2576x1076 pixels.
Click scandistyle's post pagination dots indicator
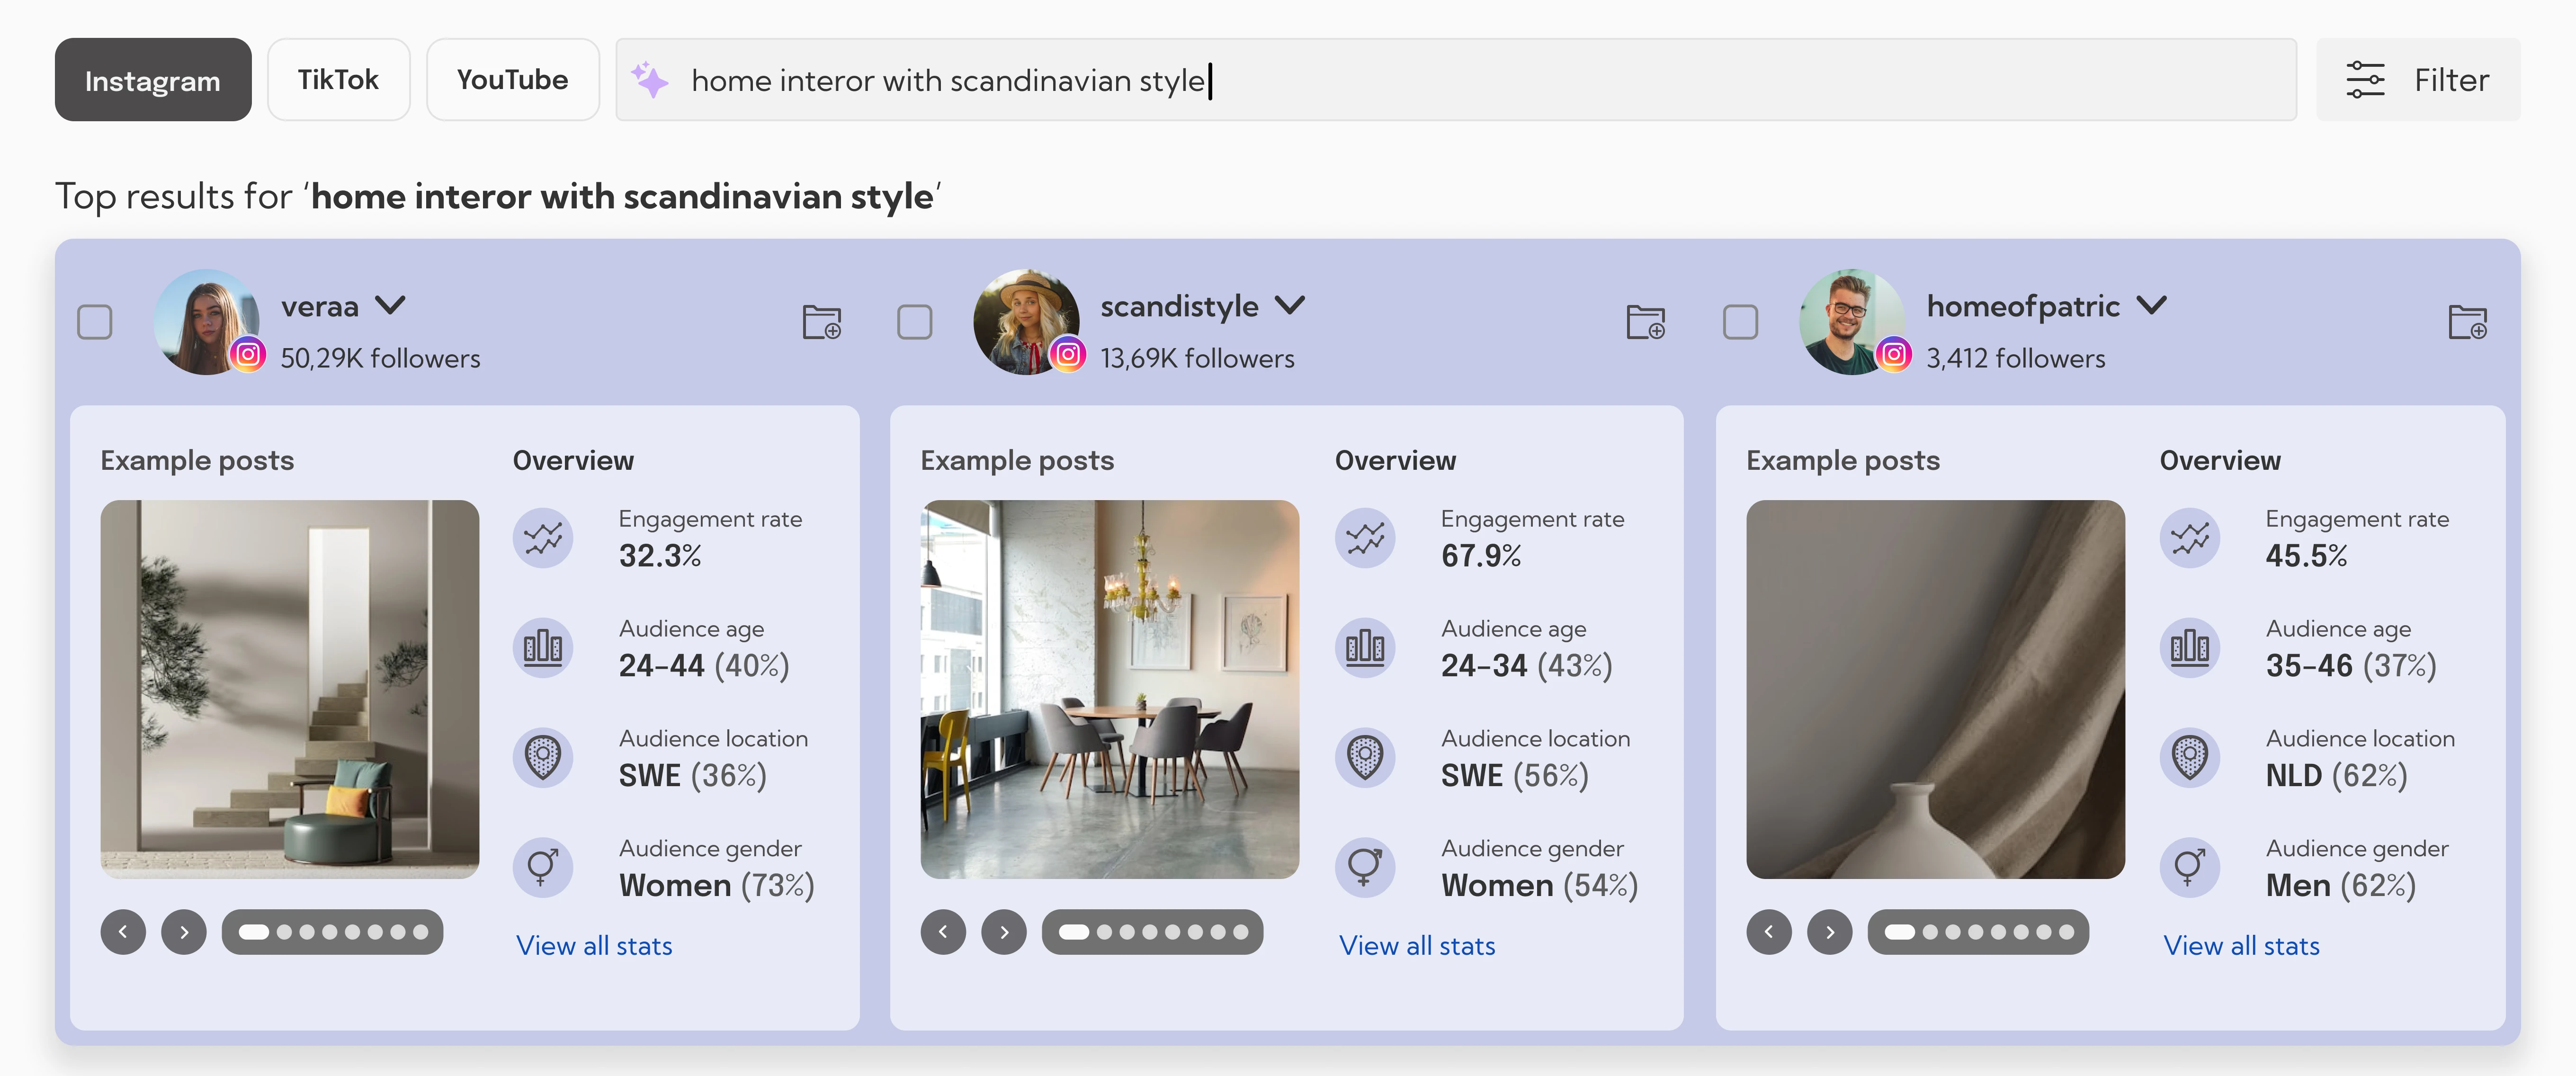coord(1153,932)
